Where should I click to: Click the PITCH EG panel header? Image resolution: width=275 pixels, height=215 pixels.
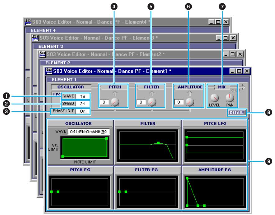(x=80, y=170)
